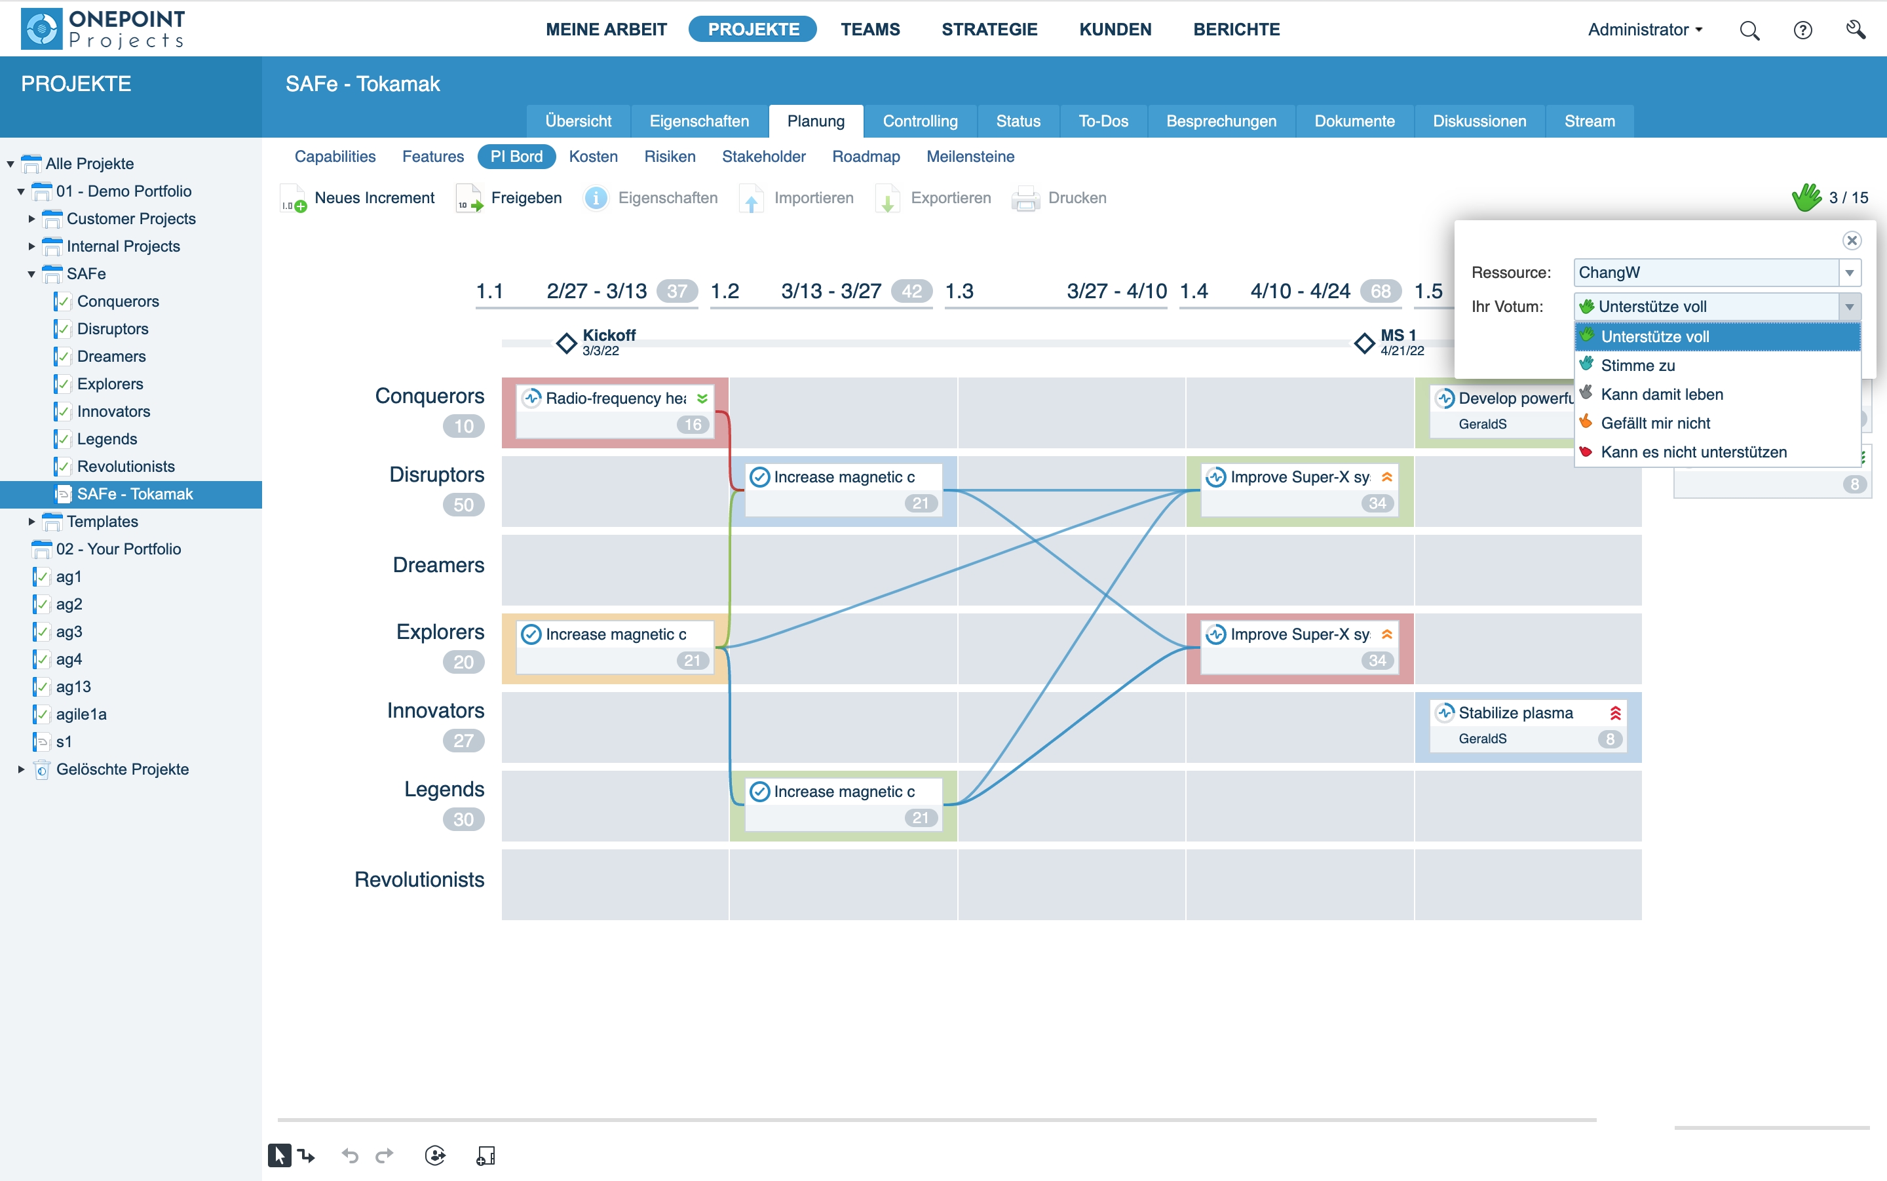Open the Ressource ChangW dropdown arrow
1887x1181 pixels.
pos(1849,273)
